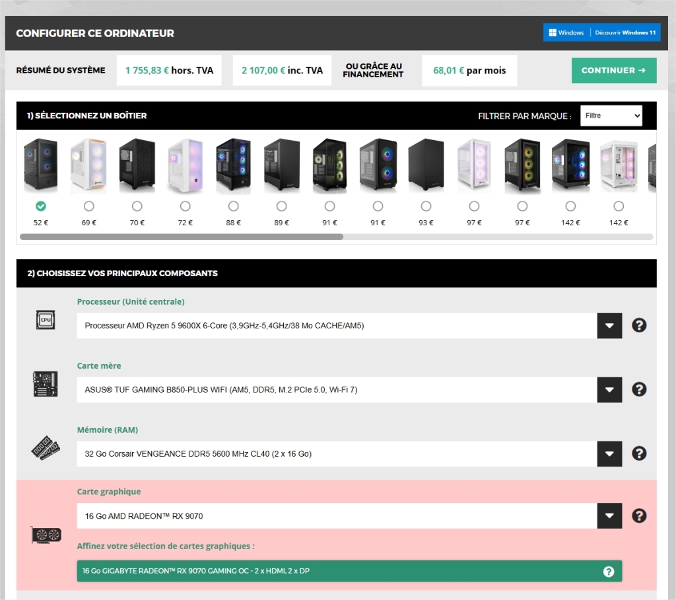Click the Processeur (Unité centrale) label
This screenshot has height=600, width=676.
pos(131,302)
